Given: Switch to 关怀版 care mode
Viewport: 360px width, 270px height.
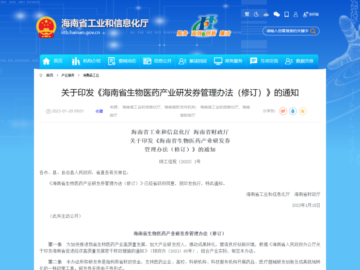Looking at the screenshot, I should tap(311, 15).
